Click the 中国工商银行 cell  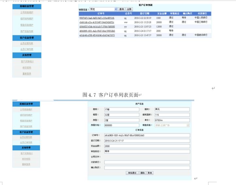[x=201, y=22]
